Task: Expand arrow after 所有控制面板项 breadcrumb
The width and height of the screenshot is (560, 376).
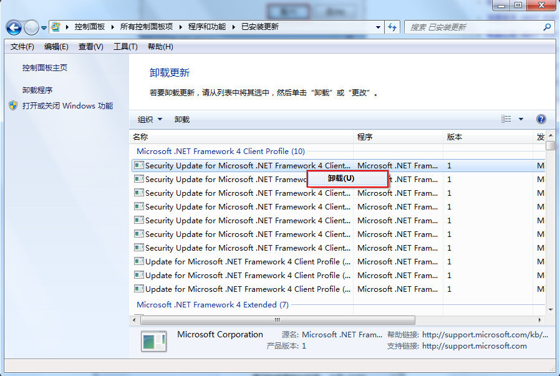Action: click(181, 27)
